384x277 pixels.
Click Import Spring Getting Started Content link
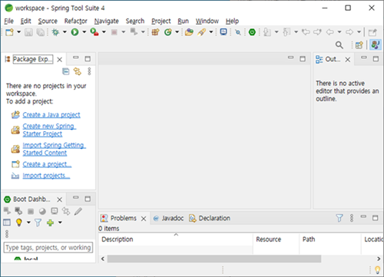pos(54,149)
